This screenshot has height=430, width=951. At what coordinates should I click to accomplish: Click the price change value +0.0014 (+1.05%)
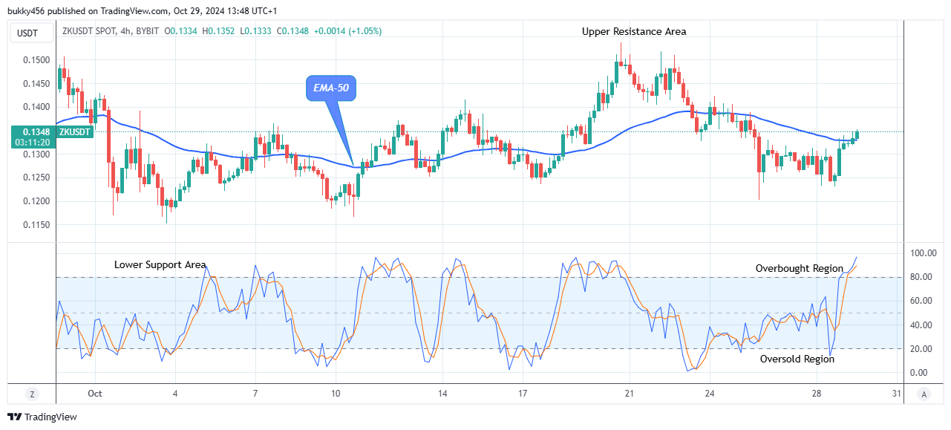point(348,31)
